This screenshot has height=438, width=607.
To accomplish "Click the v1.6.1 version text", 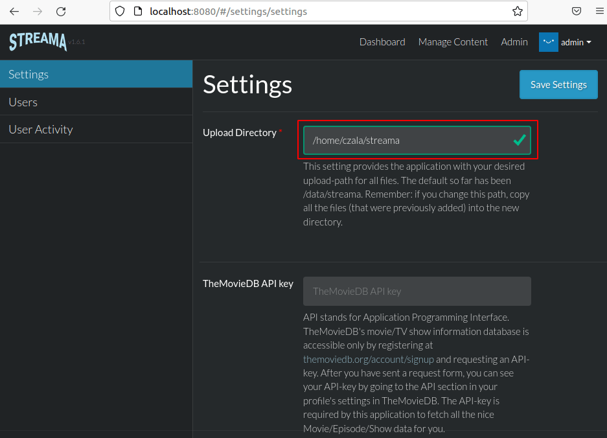I will [x=76, y=42].
